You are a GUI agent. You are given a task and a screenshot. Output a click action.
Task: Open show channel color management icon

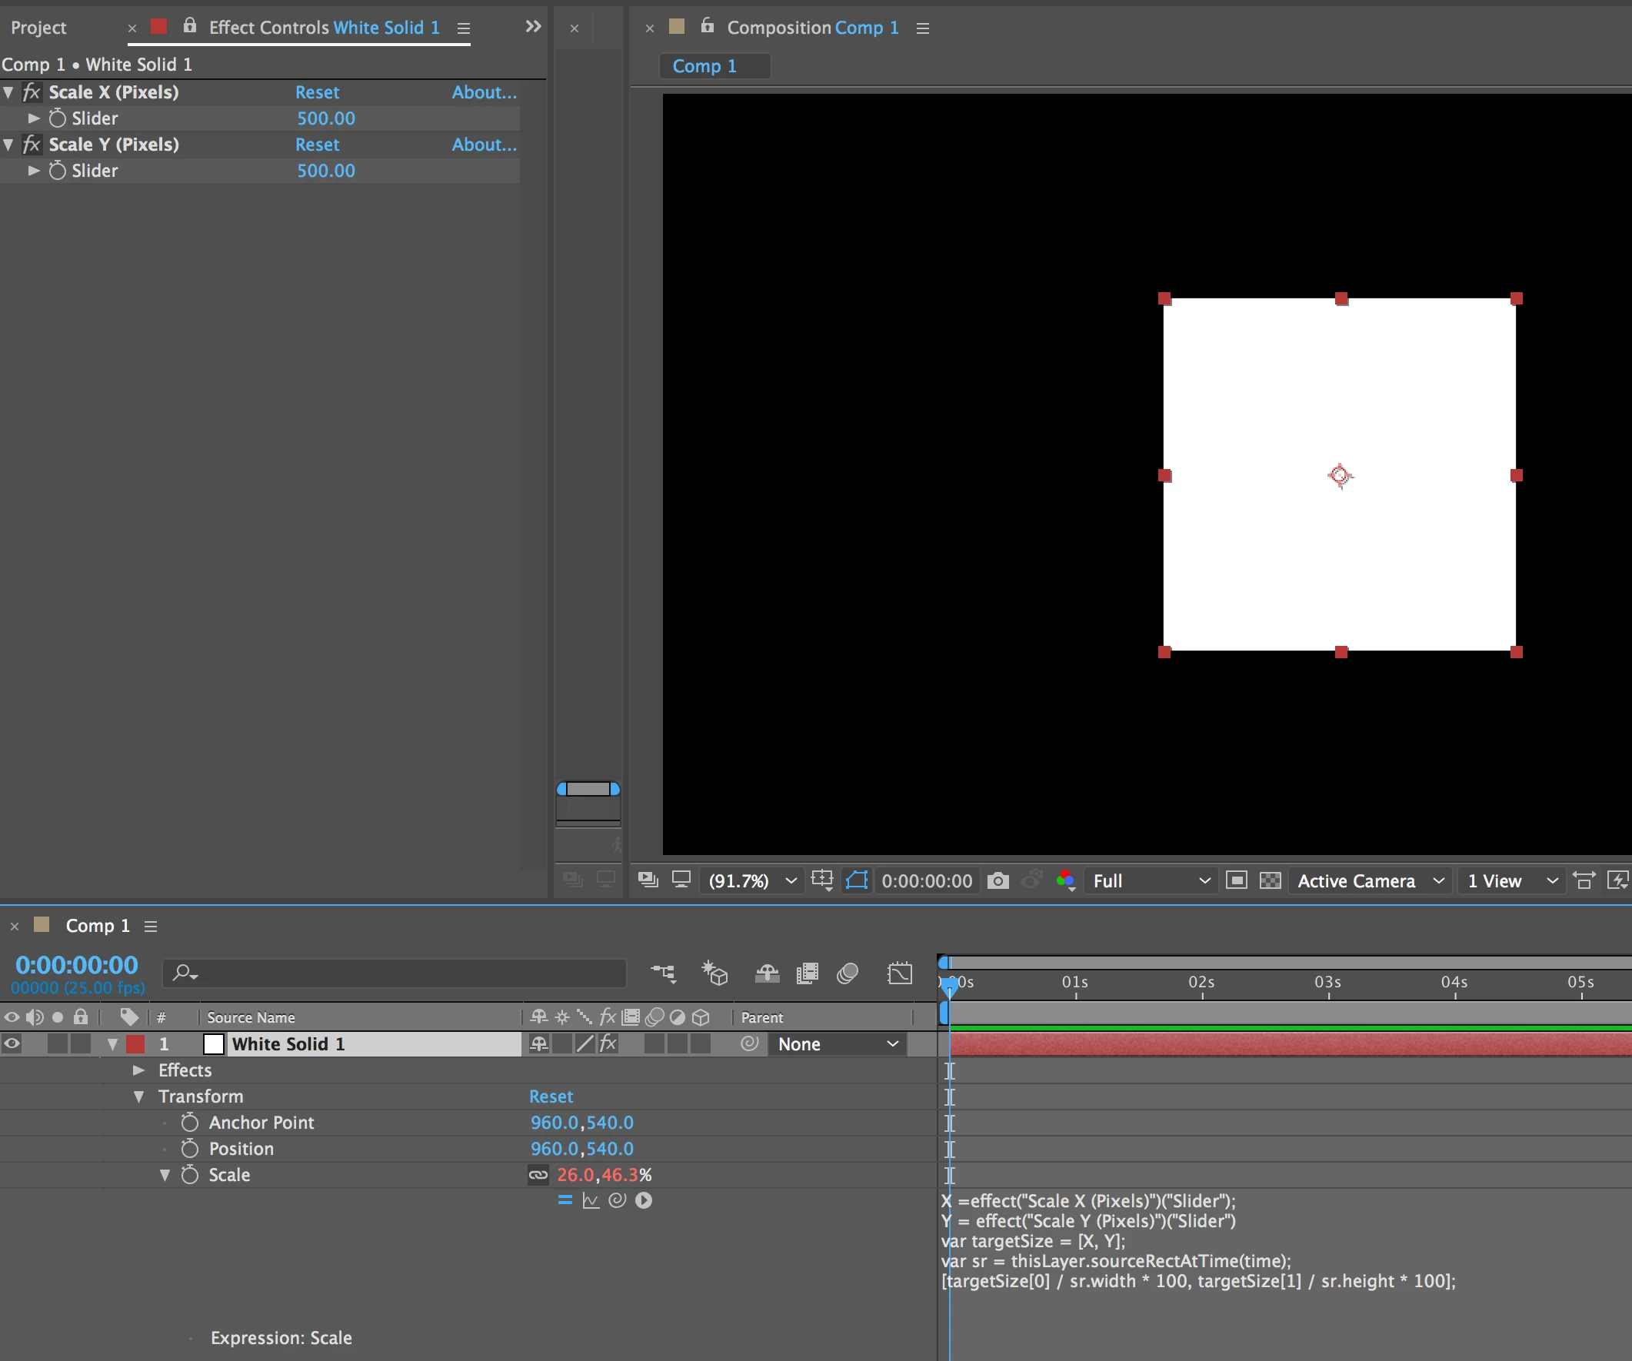coord(1065,880)
